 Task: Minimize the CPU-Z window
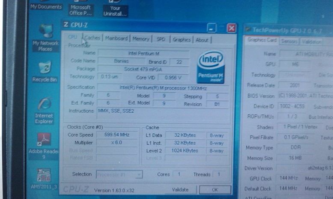click(x=211, y=28)
